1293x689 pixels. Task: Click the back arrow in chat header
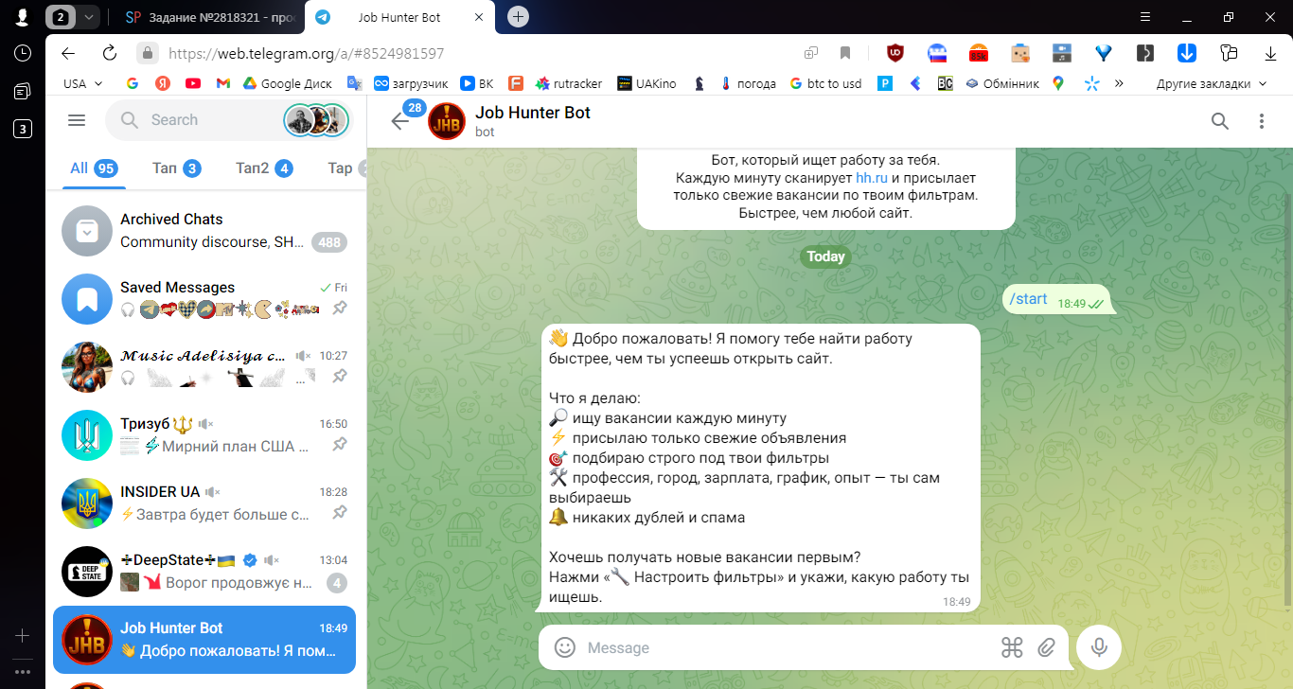[x=399, y=121]
